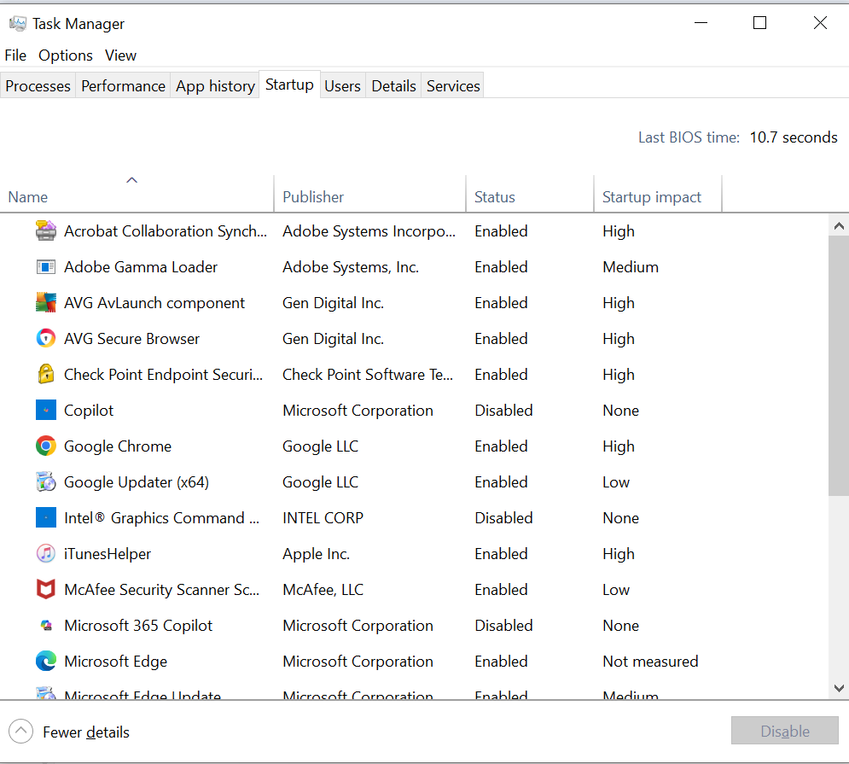
Task: Select the iTunesHelper icon
Action: (45, 553)
